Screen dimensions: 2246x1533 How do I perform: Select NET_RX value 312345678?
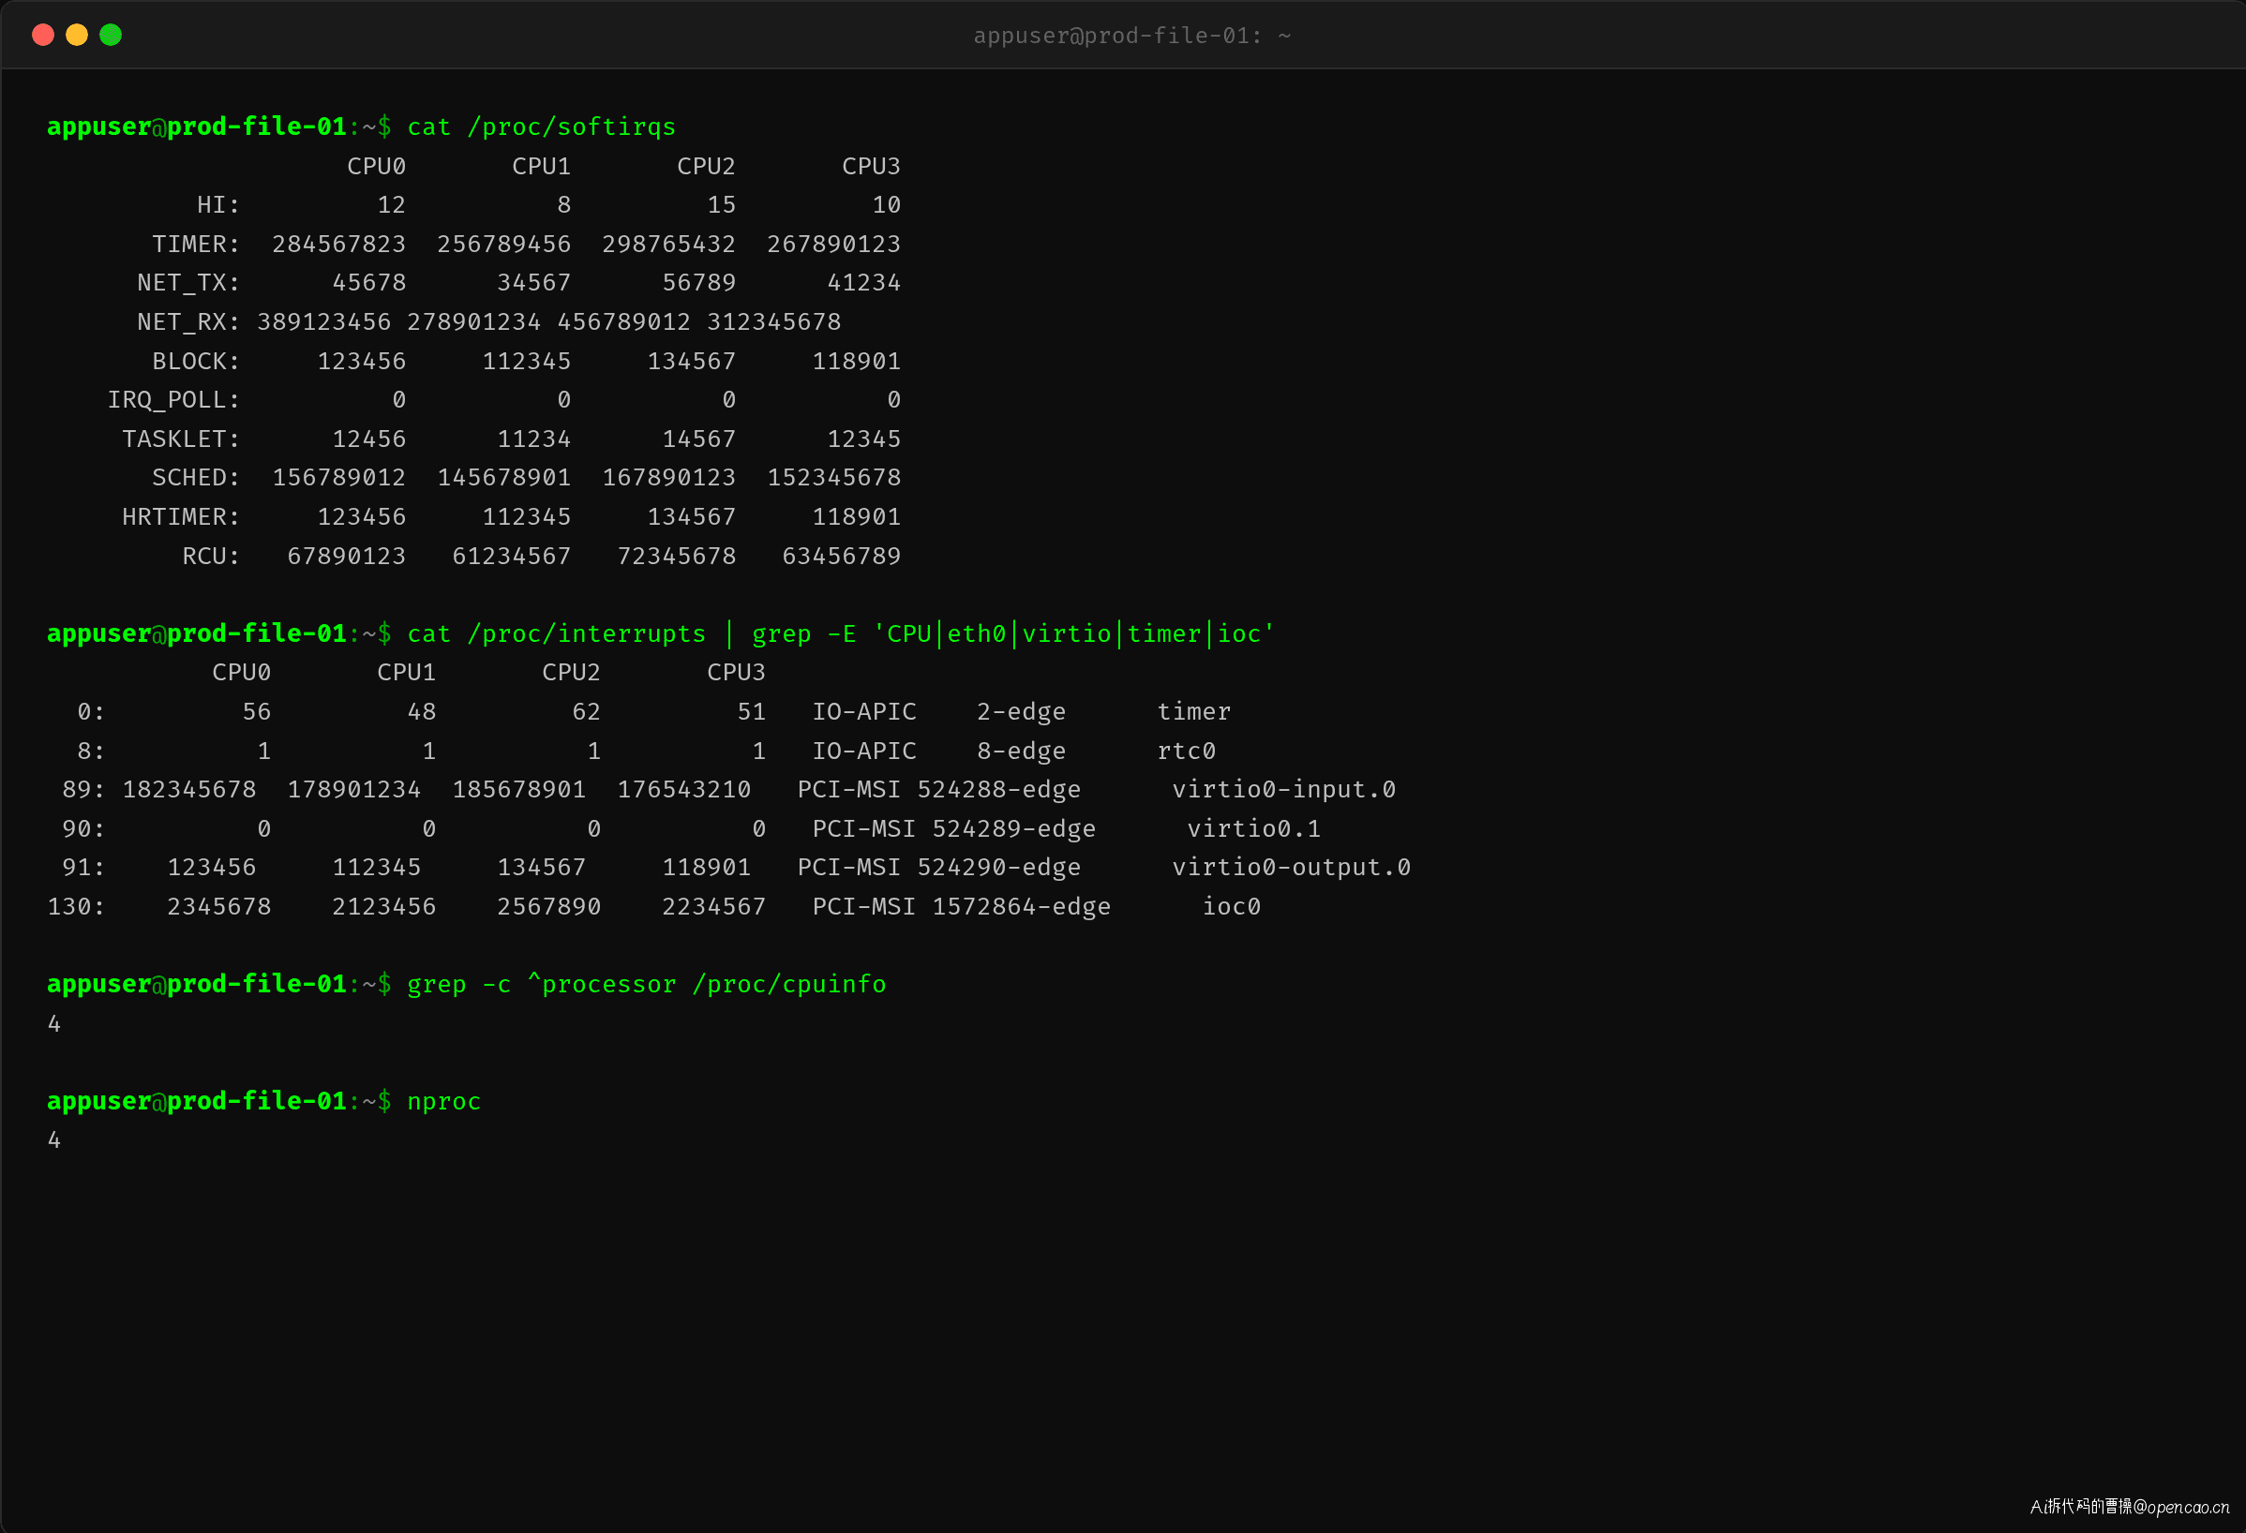pyautogui.click(x=774, y=321)
